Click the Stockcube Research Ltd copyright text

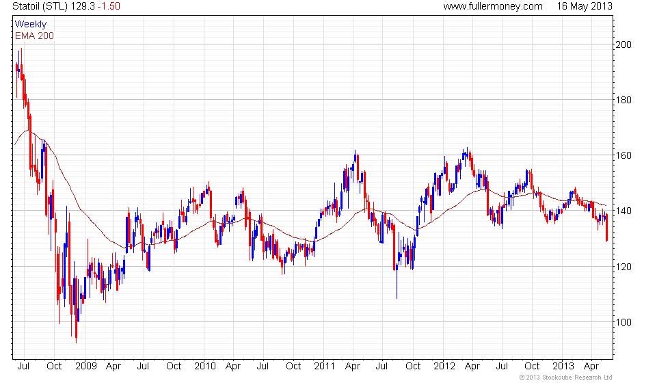[x=566, y=378]
